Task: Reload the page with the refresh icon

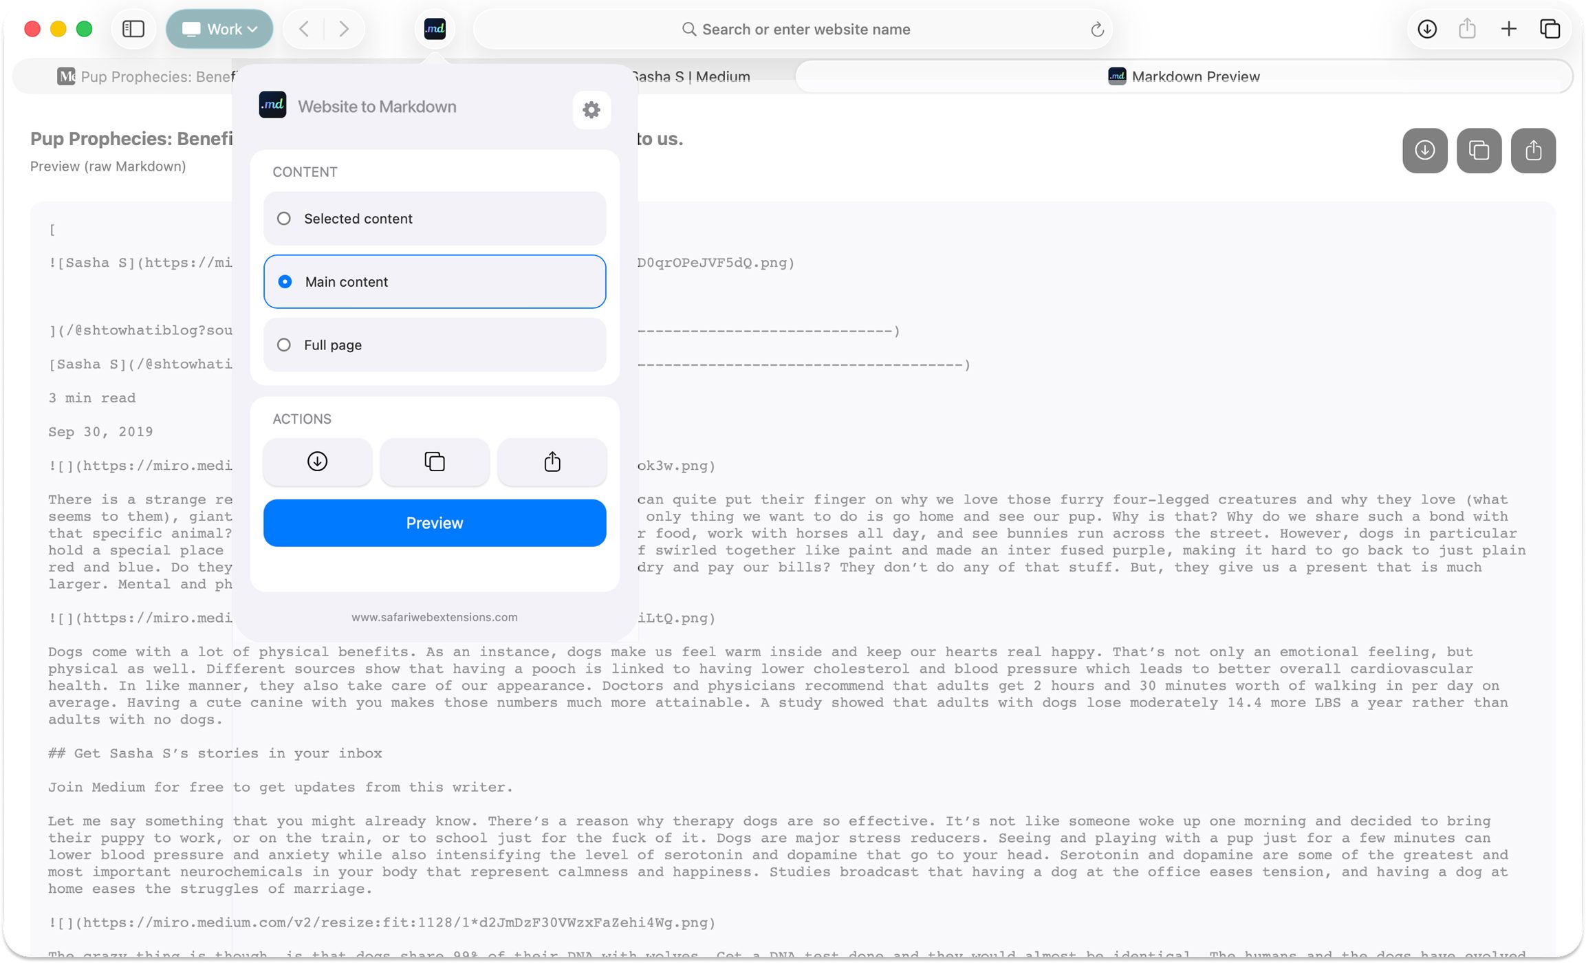Action: pyautogui.click(x=1097, y=29)
